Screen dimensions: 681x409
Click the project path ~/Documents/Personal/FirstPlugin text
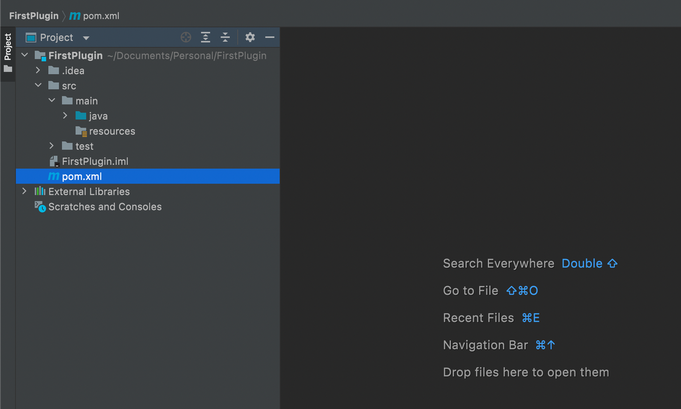[187, 56]
